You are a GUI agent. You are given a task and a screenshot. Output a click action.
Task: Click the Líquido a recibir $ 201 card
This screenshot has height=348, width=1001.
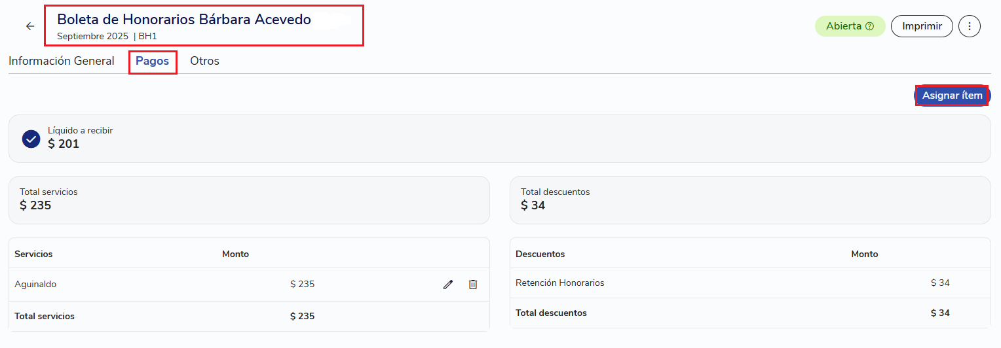pos(500,139)
